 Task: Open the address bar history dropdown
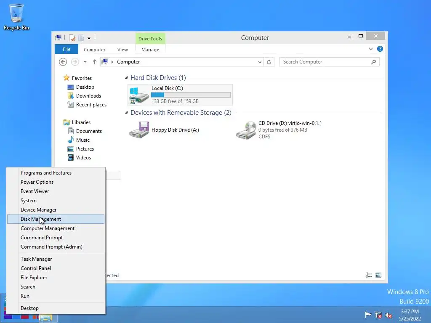pyautogui.click(x=260, y=62)
